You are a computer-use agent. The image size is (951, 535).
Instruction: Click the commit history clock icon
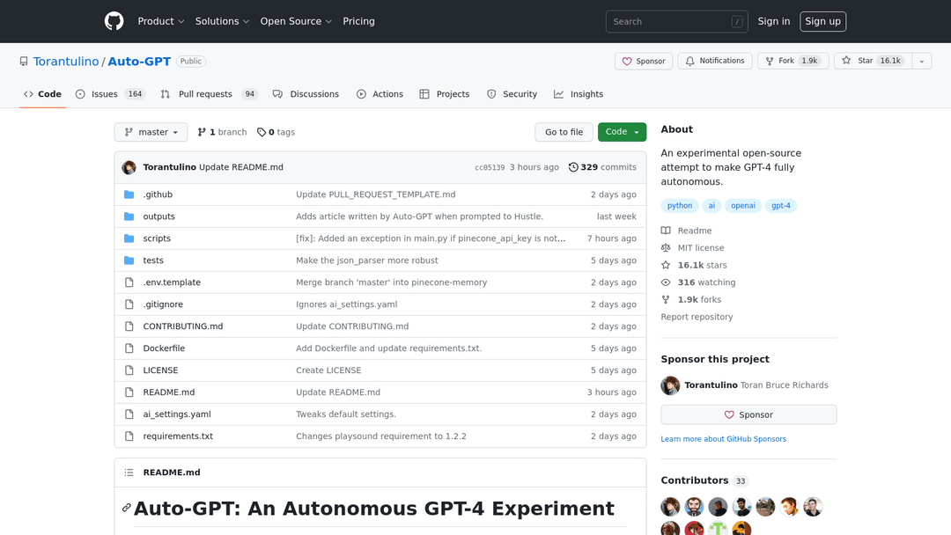click(573, 167)
